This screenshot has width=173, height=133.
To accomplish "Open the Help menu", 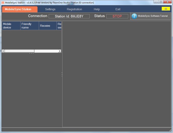I will pos(97,9).
